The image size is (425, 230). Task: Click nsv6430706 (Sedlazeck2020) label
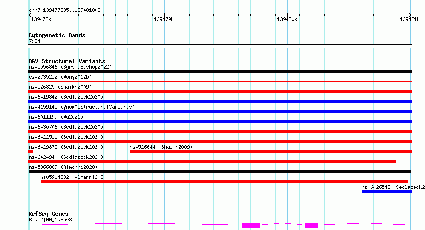(66, 127)
